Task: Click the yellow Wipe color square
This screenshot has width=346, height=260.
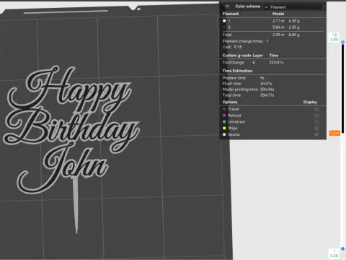Action: pyautogui.click(x=224, y=128)
